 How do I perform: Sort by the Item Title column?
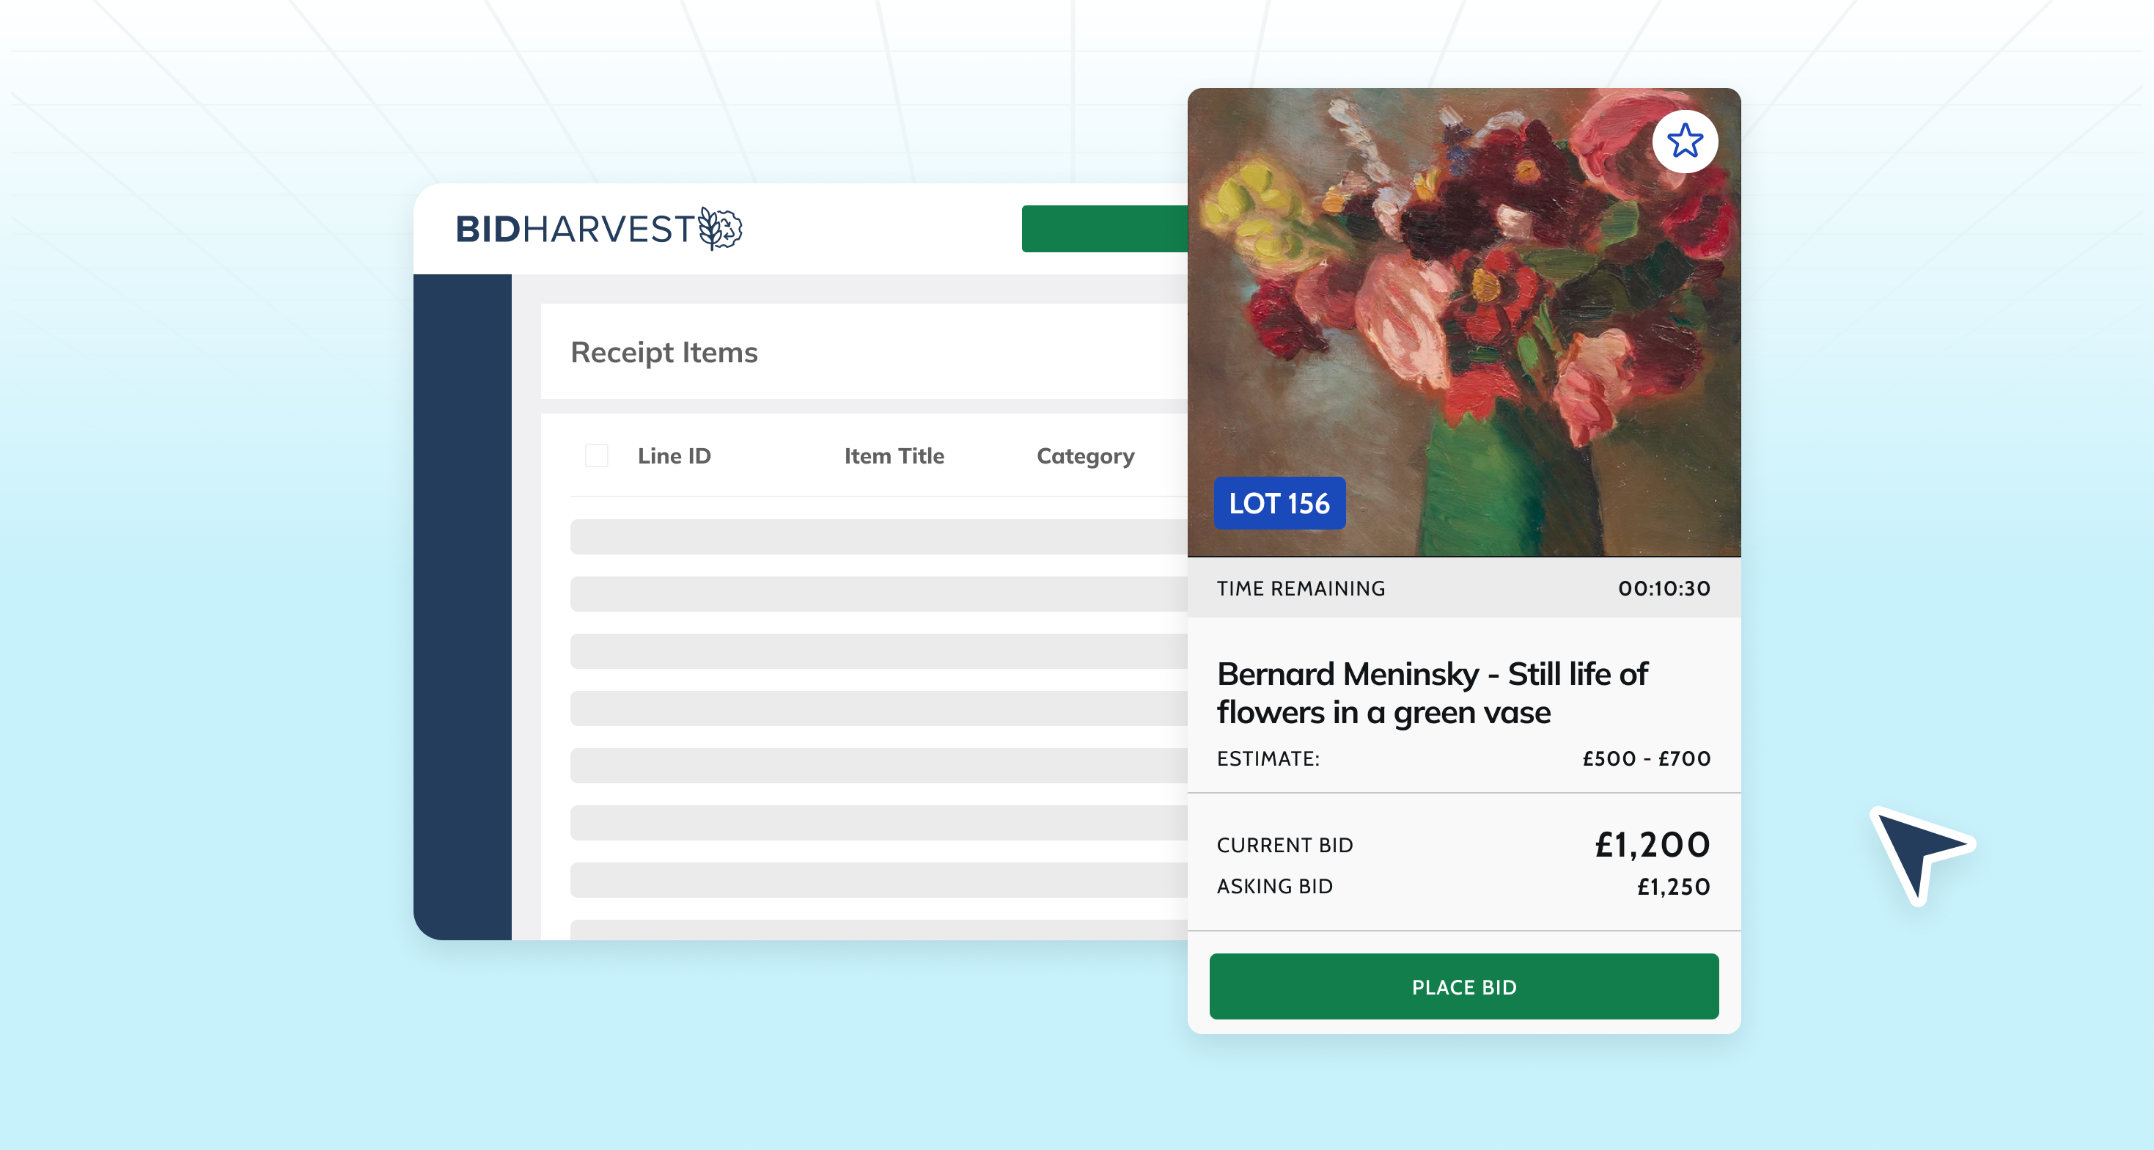894,455
